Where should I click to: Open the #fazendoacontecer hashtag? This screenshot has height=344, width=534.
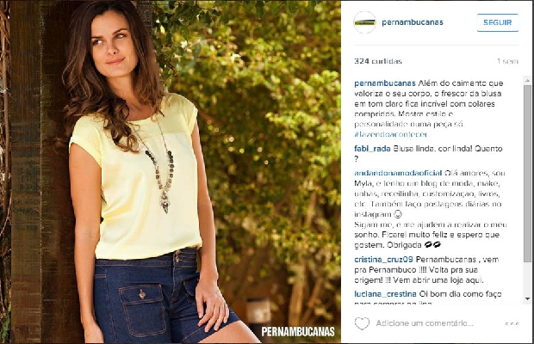[x=391, y=134]
